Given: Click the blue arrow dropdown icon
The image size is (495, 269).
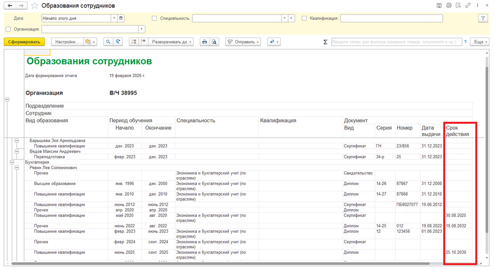Looking at the screenshot, I should pyautogui.click(x=273, y=42).
